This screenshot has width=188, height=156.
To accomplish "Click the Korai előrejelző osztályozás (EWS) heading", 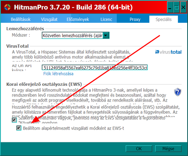I will pos(44,84).
